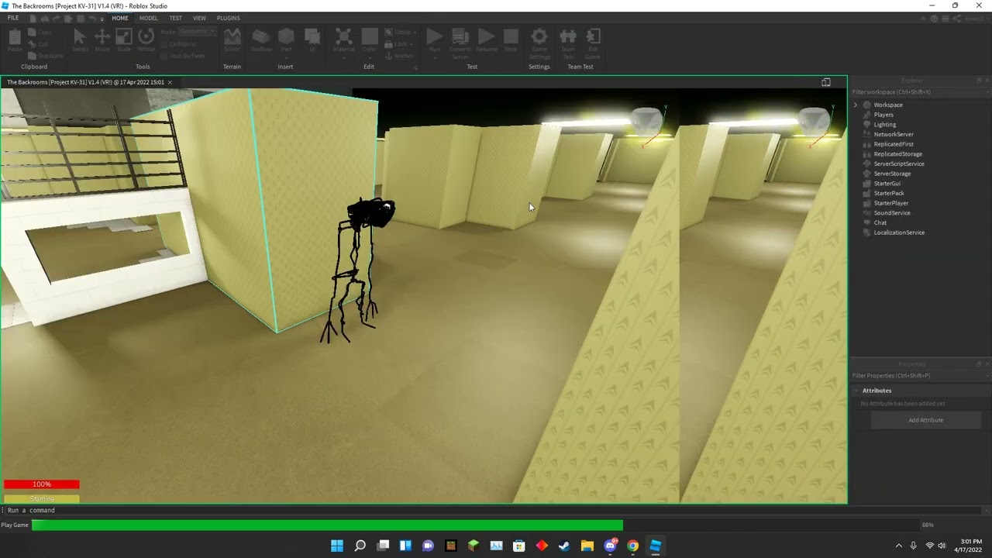Activate the Scale tool
This screenshot has width=992, height=558.
[124, 40]
